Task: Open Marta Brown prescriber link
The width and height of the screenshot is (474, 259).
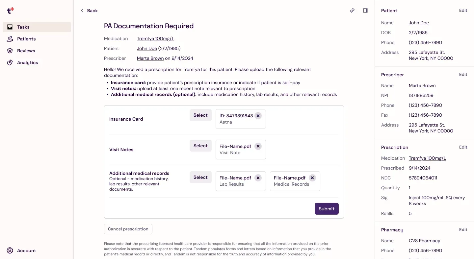Action: click(150, 58)
